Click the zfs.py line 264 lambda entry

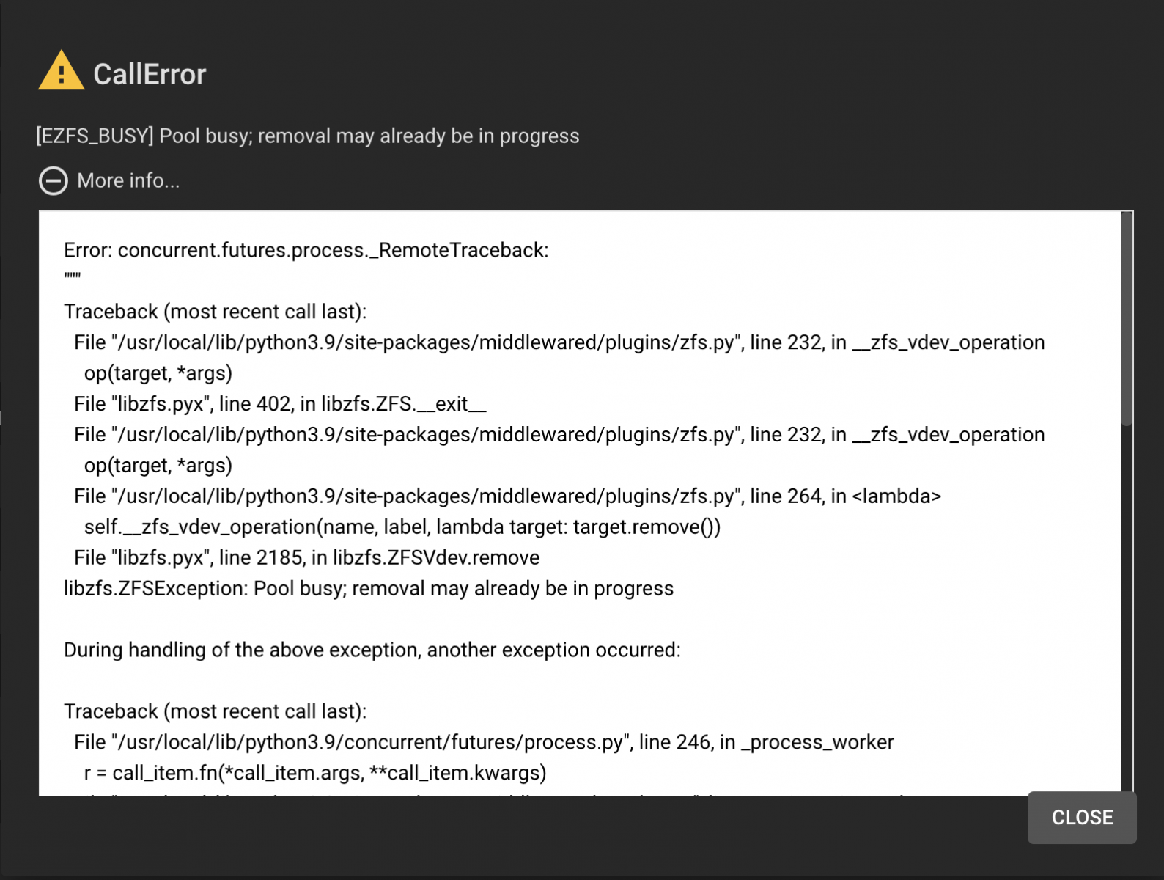[x=507, y=496]
